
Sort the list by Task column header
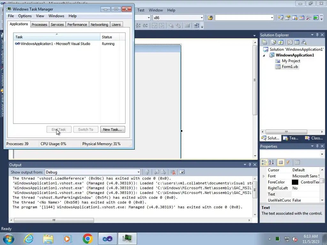click(57, 37)
